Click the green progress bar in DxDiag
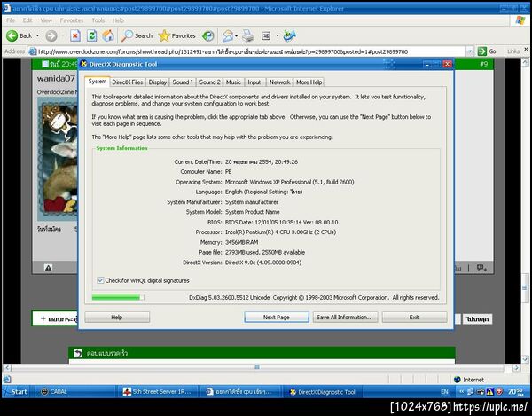This screenshot has width=532, height=416. pos(118,297)
